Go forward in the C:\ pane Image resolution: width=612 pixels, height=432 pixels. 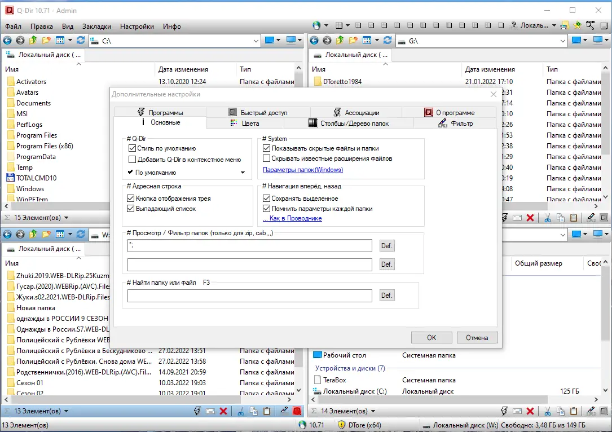coord(20,40)
